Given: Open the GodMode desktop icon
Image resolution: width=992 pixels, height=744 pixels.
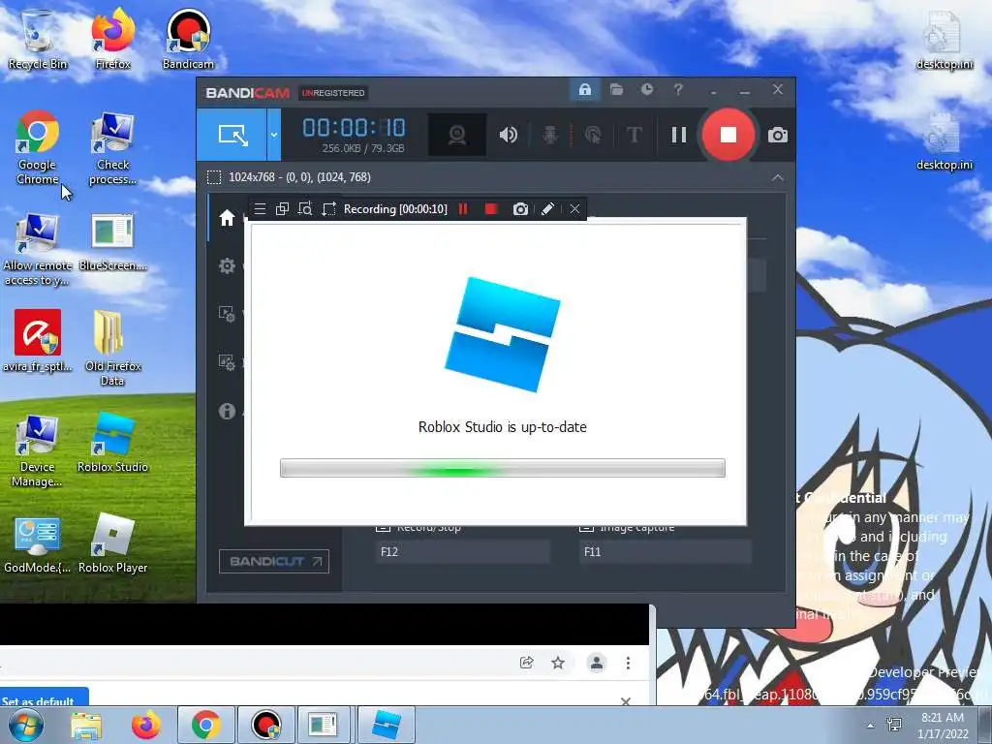Looking at the screenshot, I should pos(38,543).
